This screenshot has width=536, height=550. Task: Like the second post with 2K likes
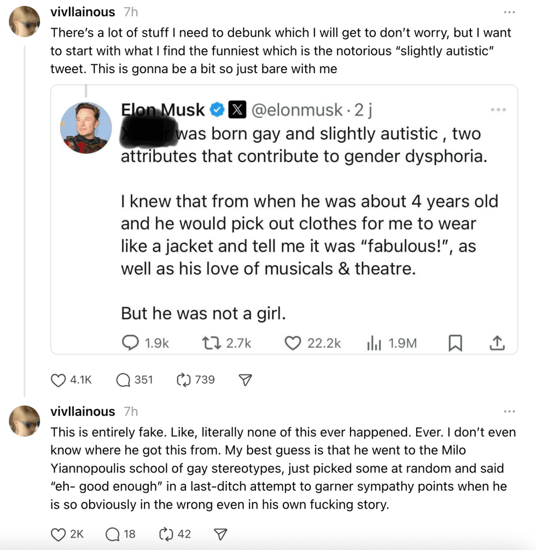coord(59,534)
